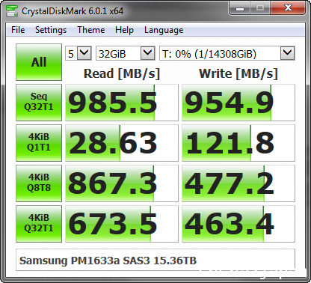
Task: Click the Samsung PM1633a comment text field
Action: click(155, 260)
